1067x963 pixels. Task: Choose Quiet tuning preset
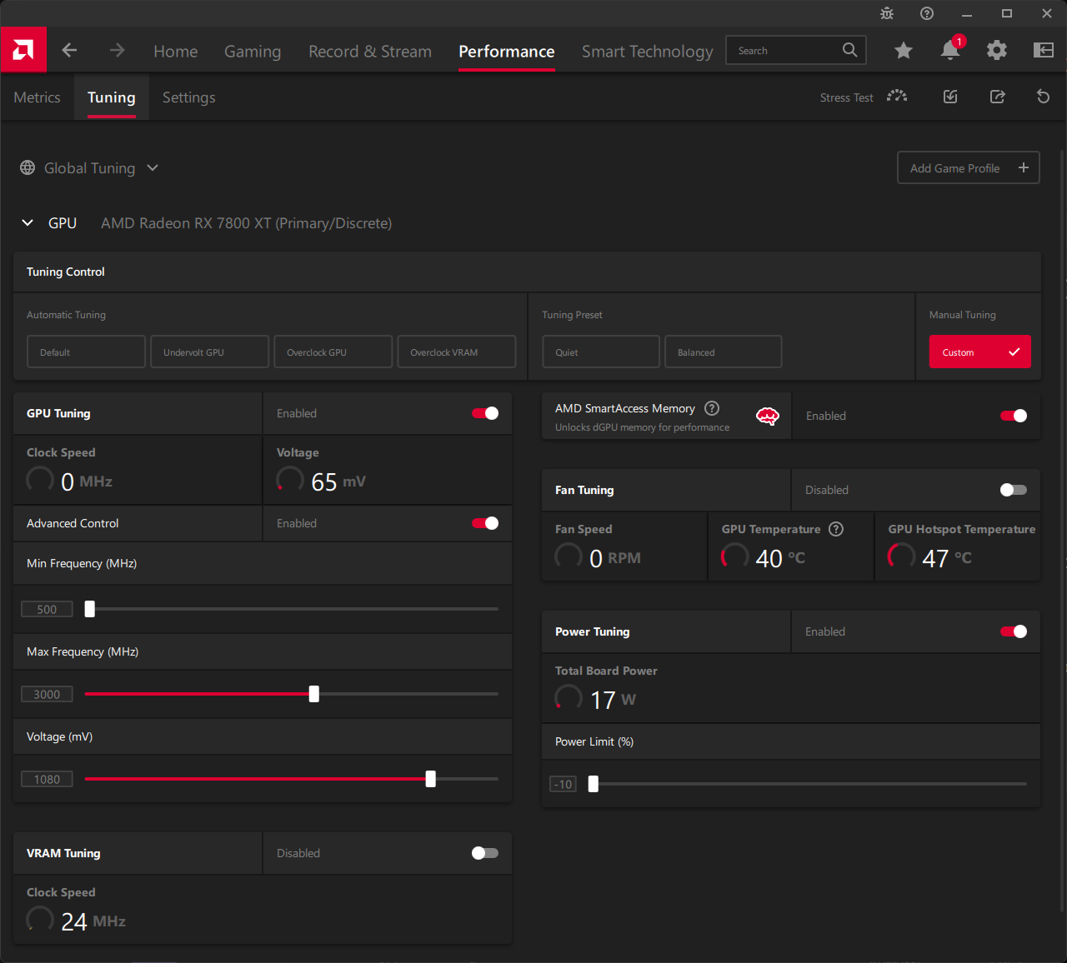point(601,352)
